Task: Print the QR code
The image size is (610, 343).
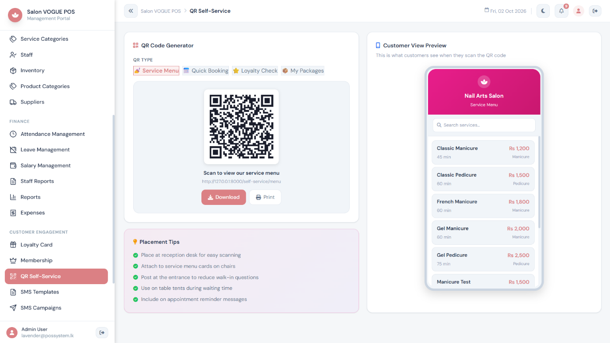Action: [x=265, y=197]
